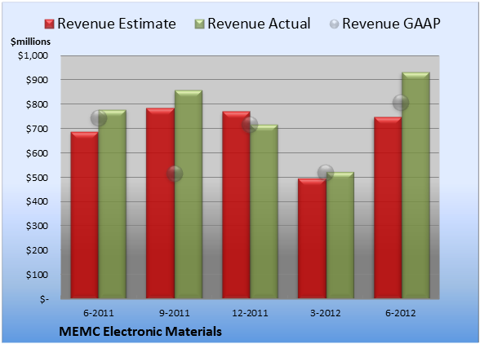This screenshot has width=480, height=344.
Task: Click the $700 axis value
Action: point(37,129)
